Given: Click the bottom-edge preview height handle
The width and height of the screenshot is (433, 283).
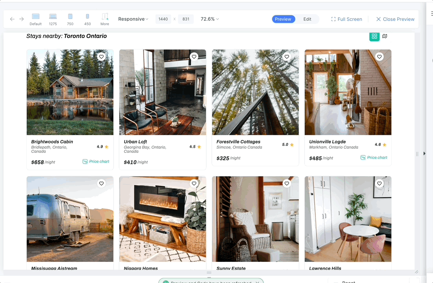Looking at the screenshot, I should [x=209, y=273].
